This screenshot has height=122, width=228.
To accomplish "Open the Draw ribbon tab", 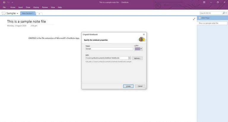I will 28,7.
